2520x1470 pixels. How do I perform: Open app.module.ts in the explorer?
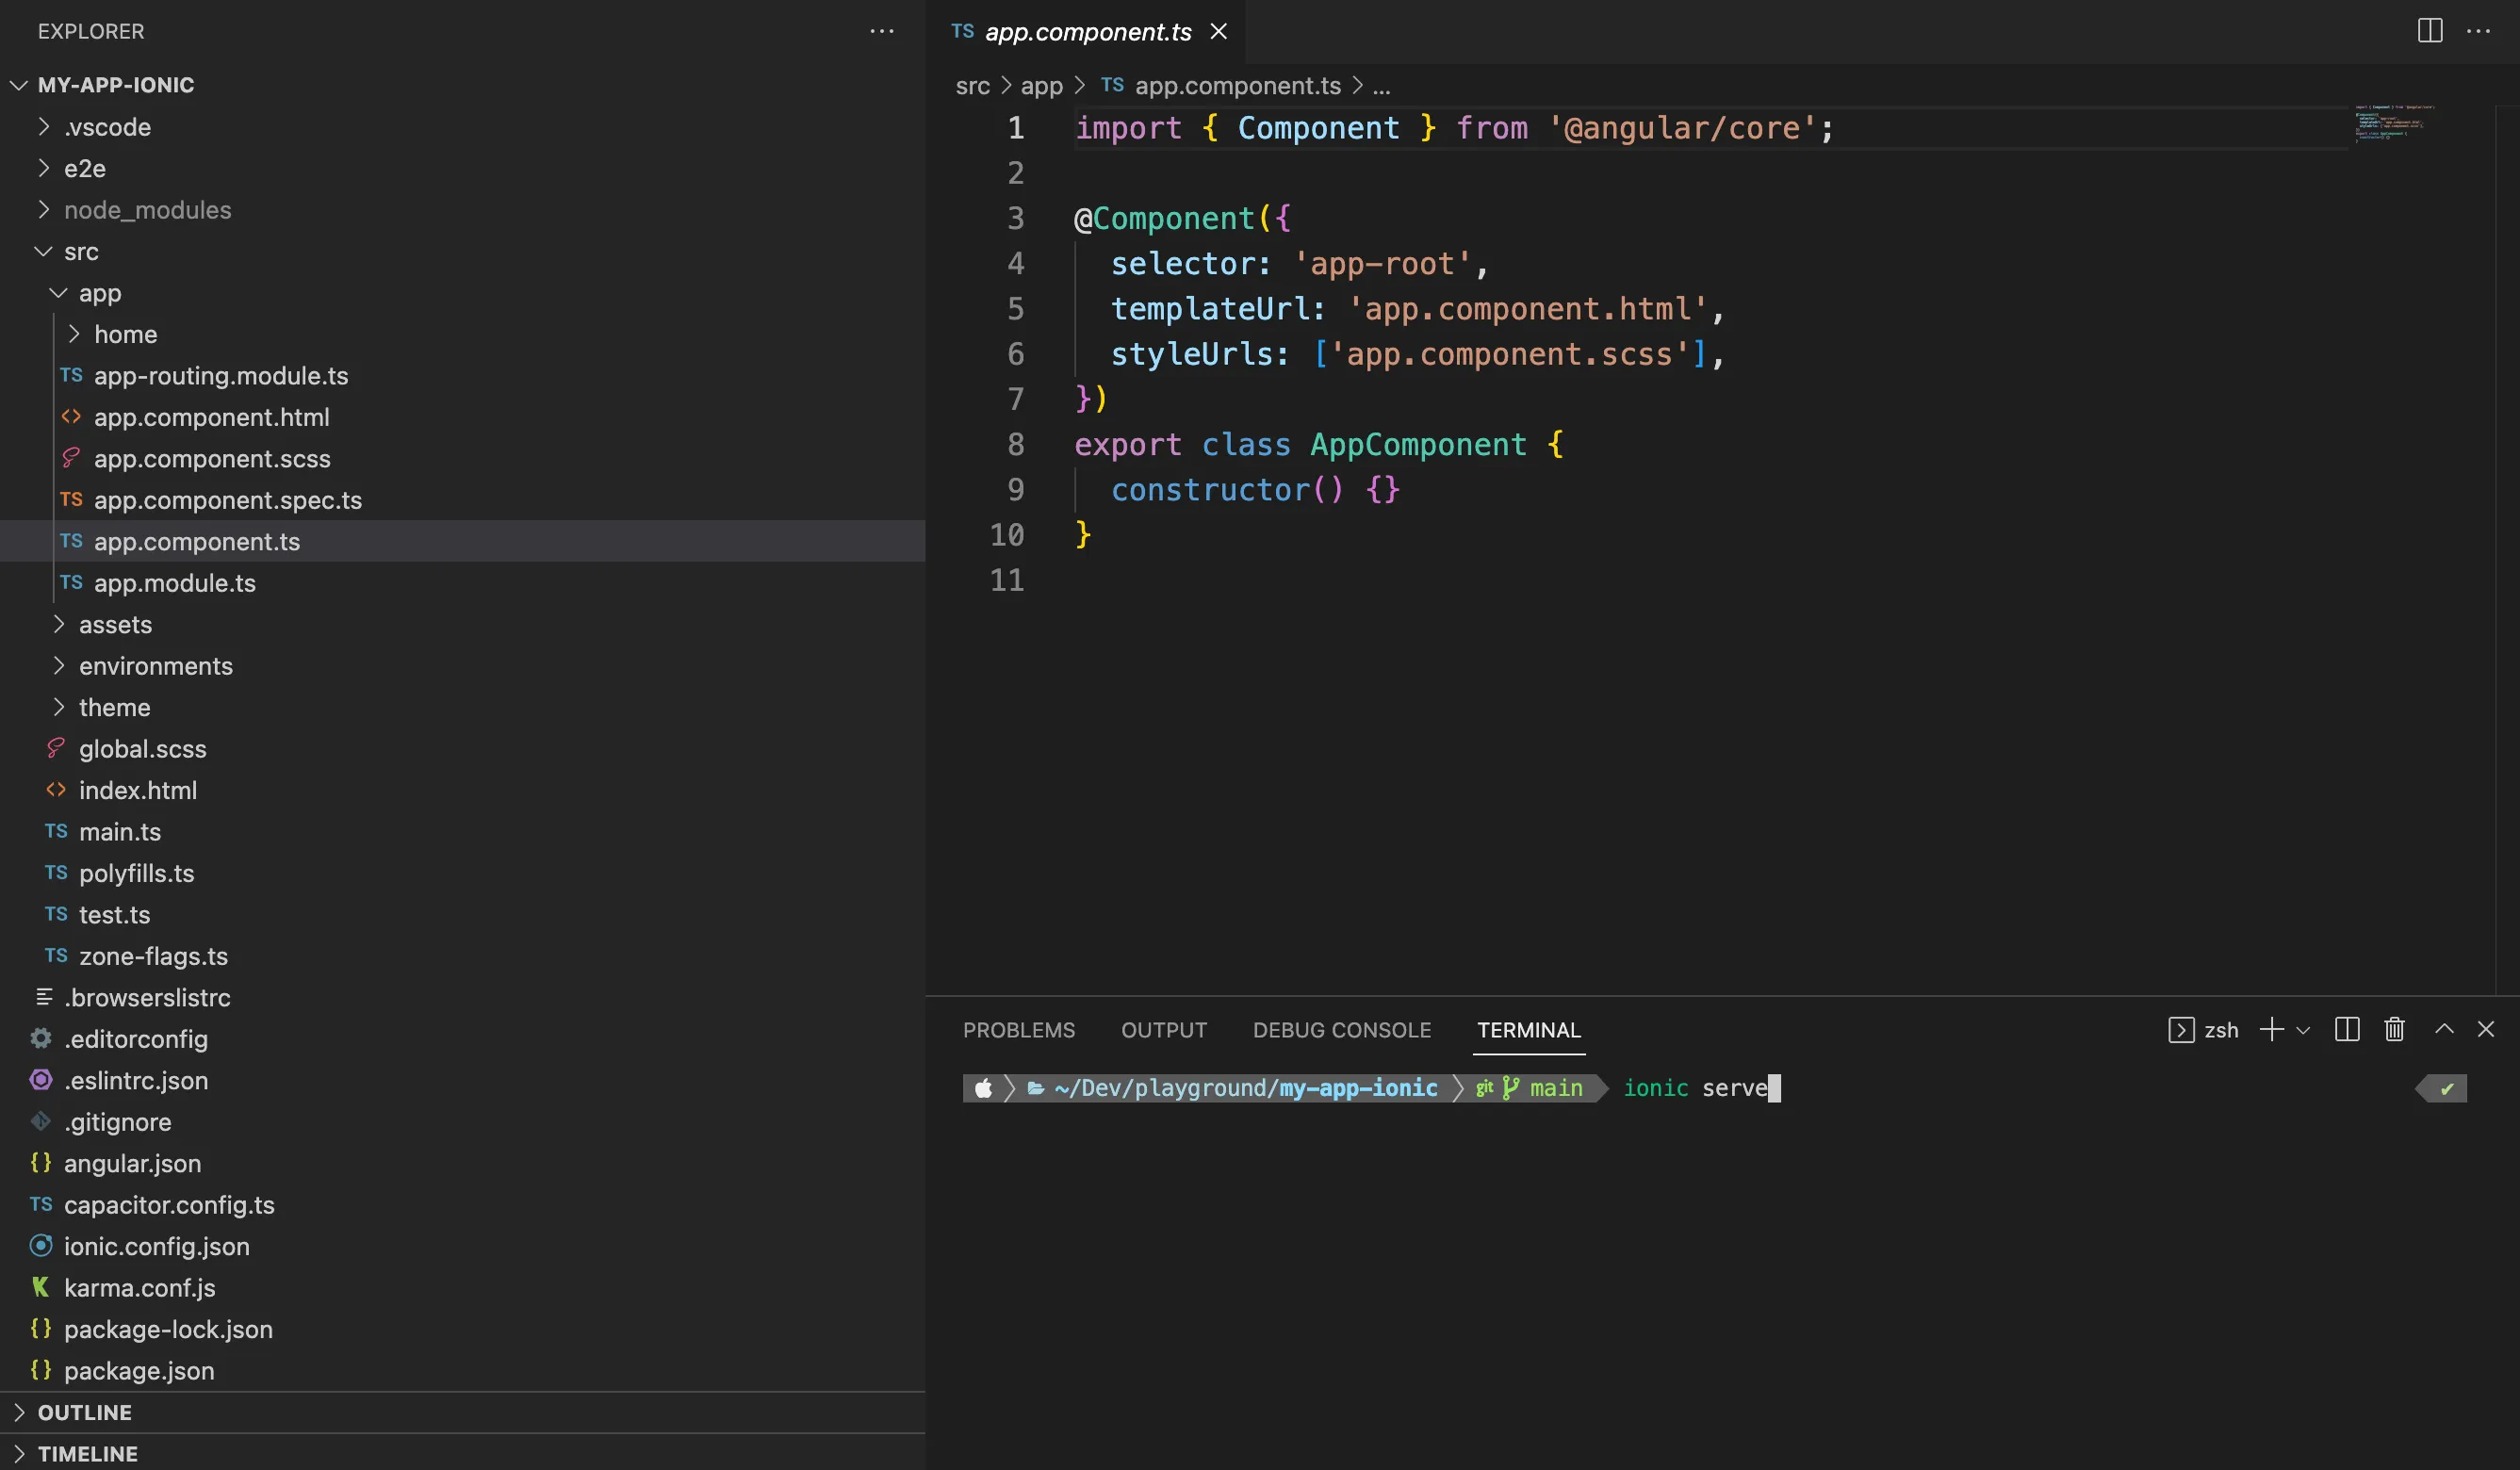point(174,583)
